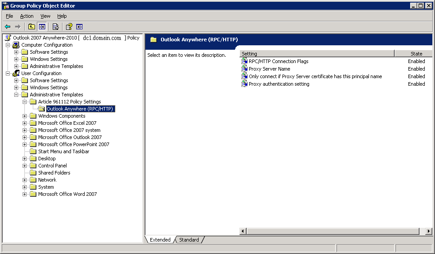
Task: Click the Start Menu and Taskbar folder icon
Action: pyautogui.click(x=33, y=151)
